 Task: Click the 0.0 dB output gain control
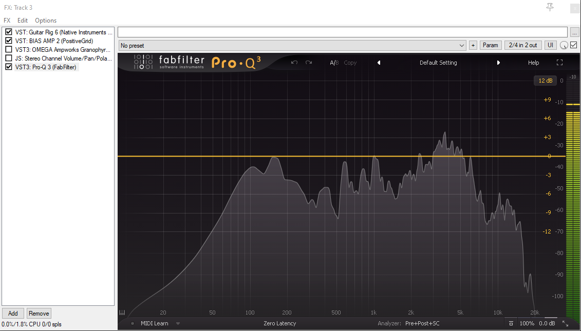pos(547,323)
